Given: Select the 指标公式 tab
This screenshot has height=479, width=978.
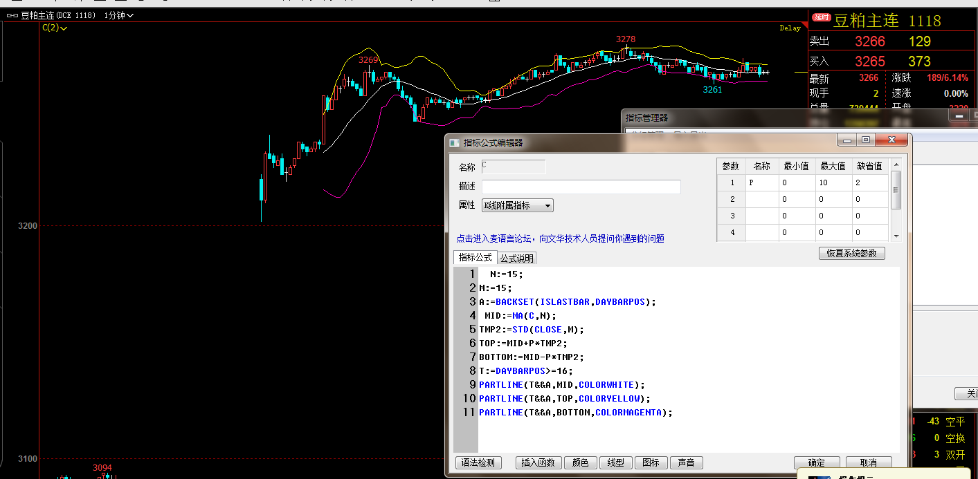Looking at the screenshot, I should [x=475, y=257].
